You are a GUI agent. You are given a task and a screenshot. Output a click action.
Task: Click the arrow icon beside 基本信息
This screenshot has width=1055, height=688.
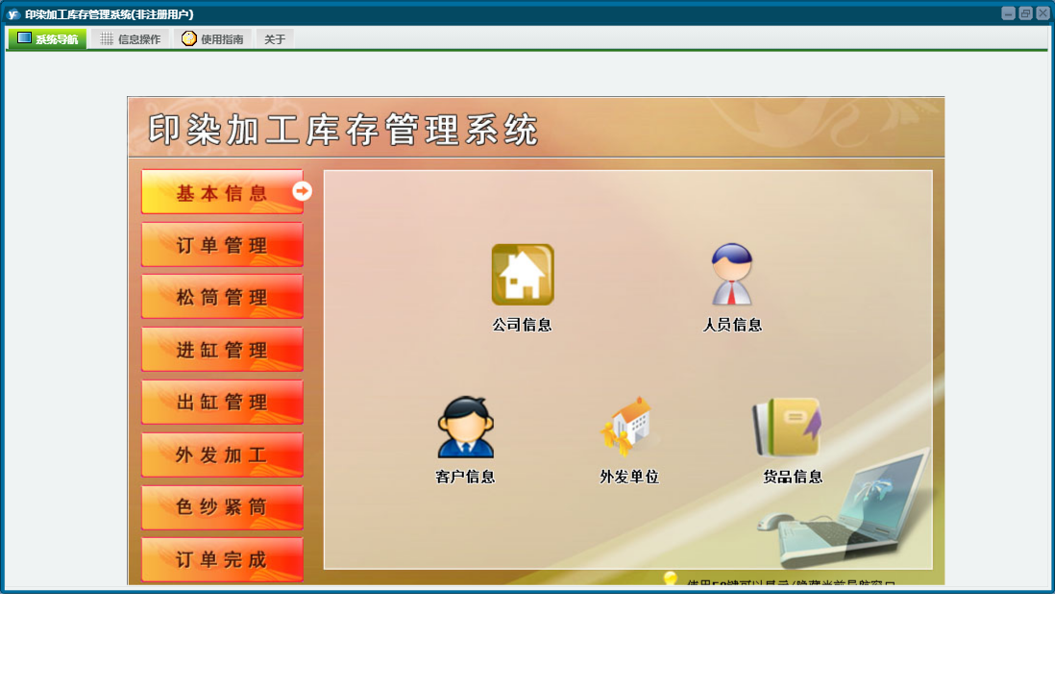click(302, 191)
